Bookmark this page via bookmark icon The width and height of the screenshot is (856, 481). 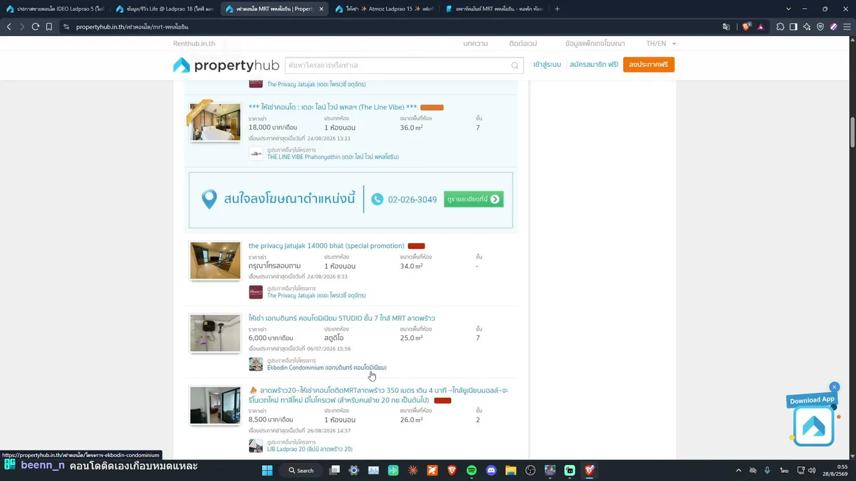pos(49,27)
